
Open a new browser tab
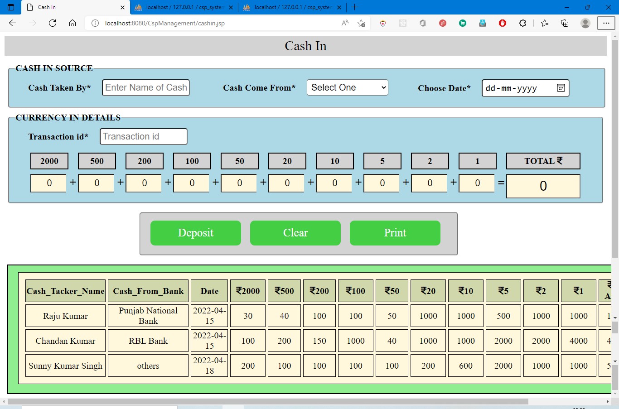(x=355, y=7)
